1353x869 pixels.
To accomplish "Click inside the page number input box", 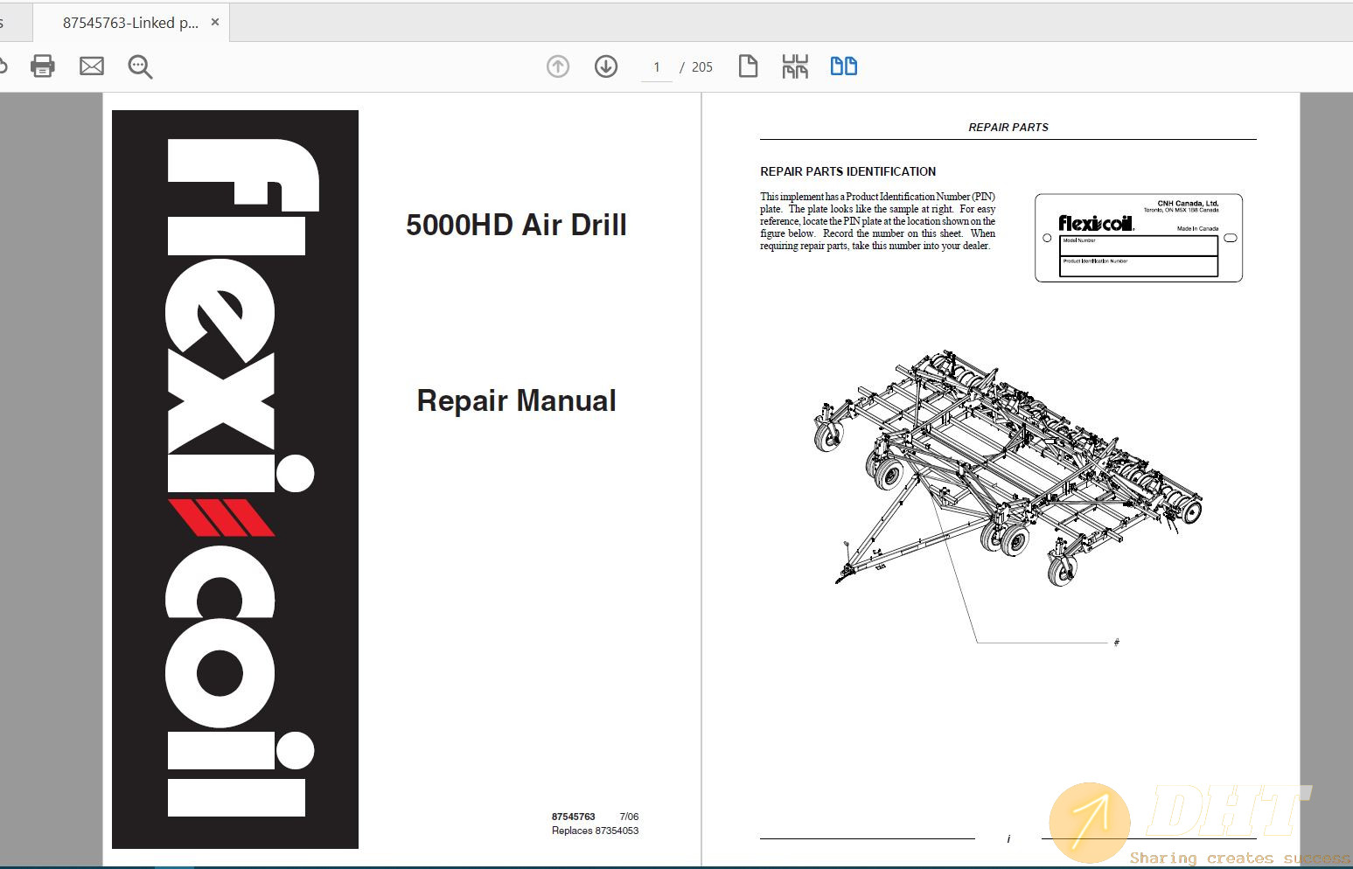I will [x=657, y=67].
